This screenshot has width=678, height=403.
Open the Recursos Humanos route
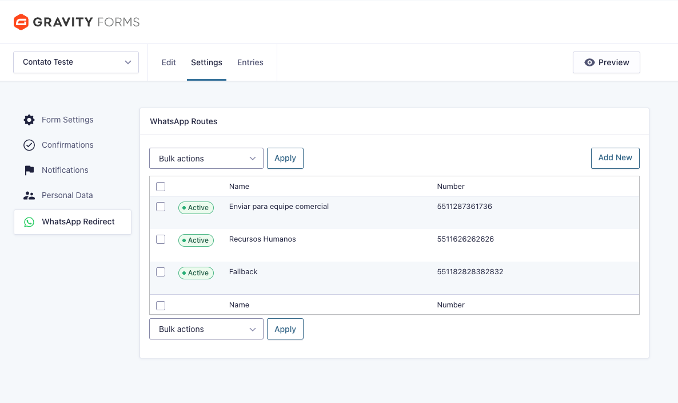coord(262,239)
